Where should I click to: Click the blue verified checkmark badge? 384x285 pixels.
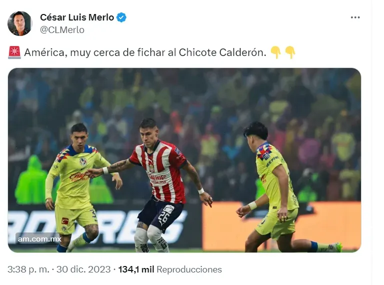click(x=121, y=17)
